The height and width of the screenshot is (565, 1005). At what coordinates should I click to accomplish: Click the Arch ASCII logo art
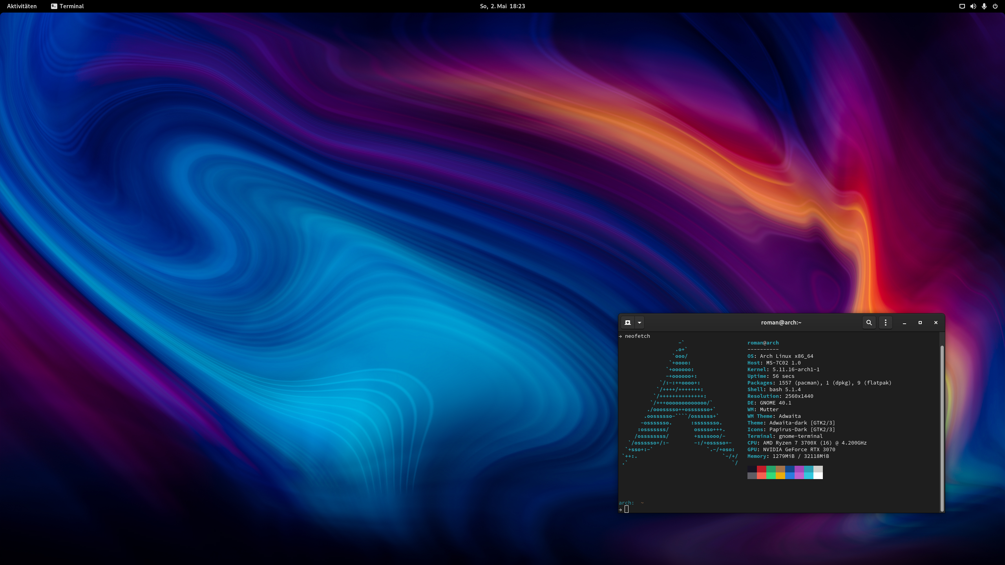click(680, 403)
